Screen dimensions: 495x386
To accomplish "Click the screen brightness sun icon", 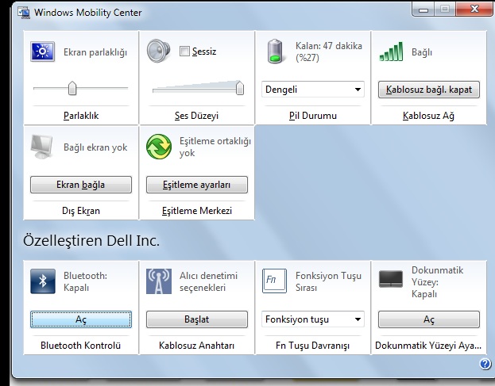I will [x=43, y=52].
